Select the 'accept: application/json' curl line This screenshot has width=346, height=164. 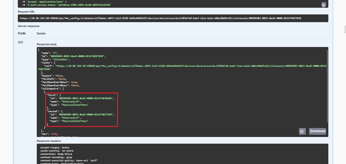coord(44,1)
